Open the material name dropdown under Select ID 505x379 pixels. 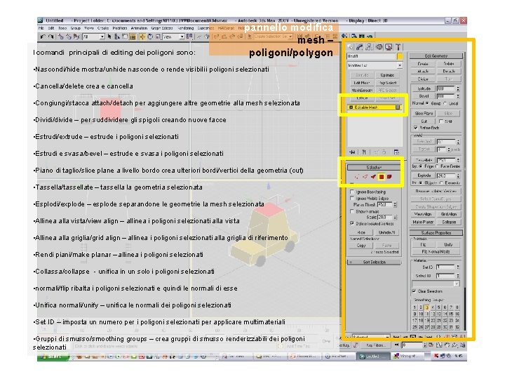[436, 284]
